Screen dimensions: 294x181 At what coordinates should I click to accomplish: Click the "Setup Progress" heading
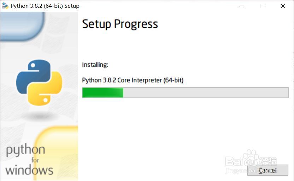[x=120, y=24]
